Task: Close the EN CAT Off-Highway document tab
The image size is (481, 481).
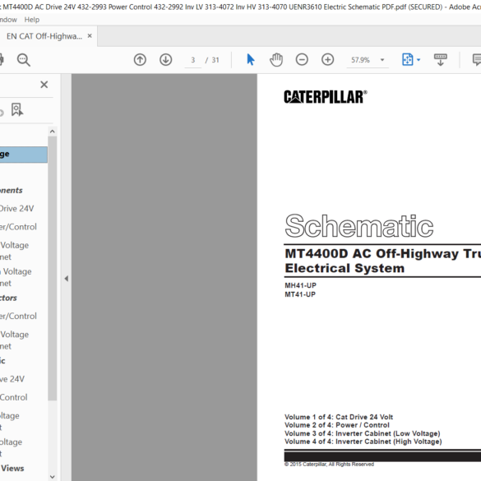Action: click(x=90, y=36)
